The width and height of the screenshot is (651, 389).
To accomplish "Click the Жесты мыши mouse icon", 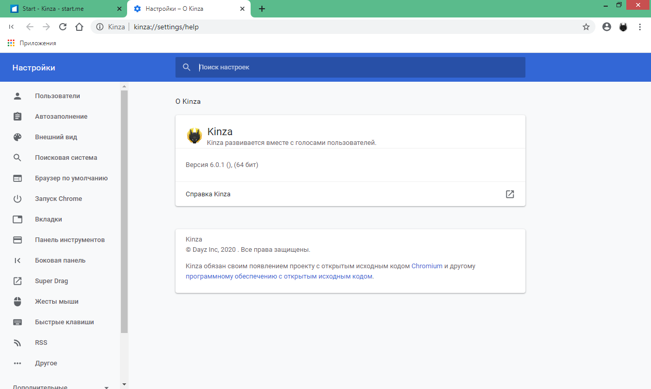I will (x=17, y=302).
